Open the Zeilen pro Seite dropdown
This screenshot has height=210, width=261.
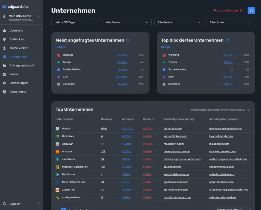232,209
